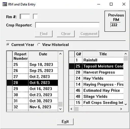The image size is (130, 129).
Task: Click the Previous RM value 222 field
Action: click(115, 25)
